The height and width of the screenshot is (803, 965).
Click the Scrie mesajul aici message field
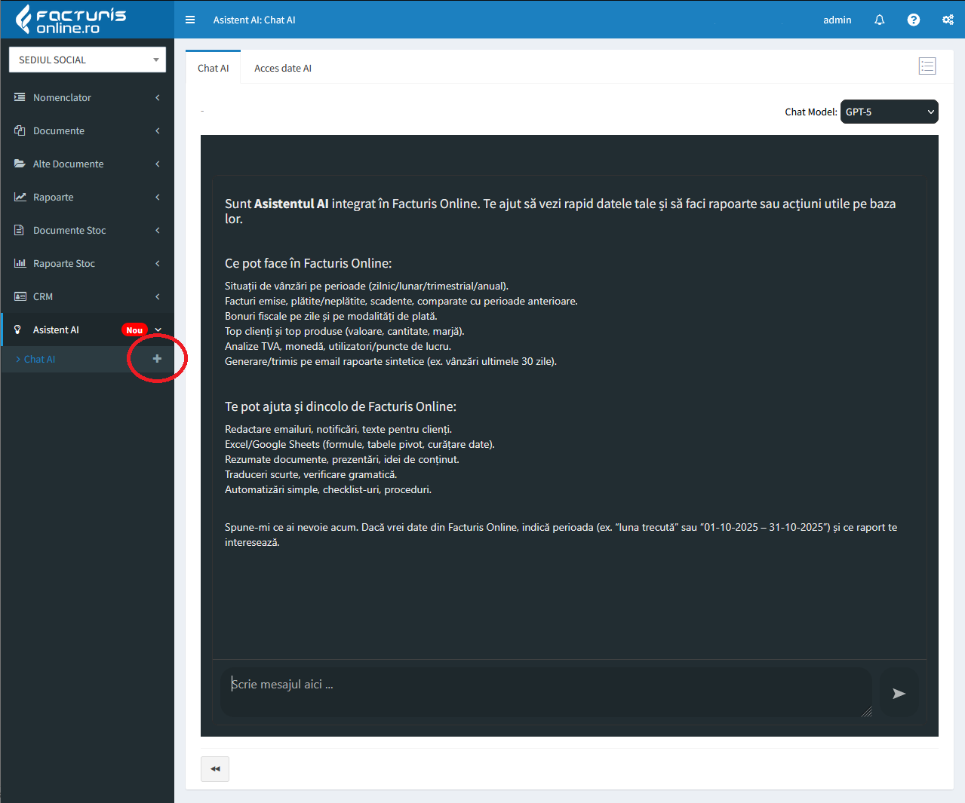pos(545,691)
